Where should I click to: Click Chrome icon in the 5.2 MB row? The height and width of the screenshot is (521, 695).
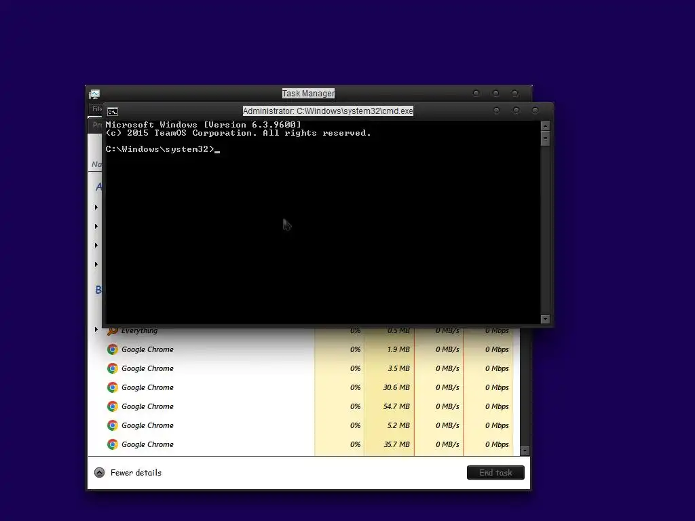click(x=113, y=426)
